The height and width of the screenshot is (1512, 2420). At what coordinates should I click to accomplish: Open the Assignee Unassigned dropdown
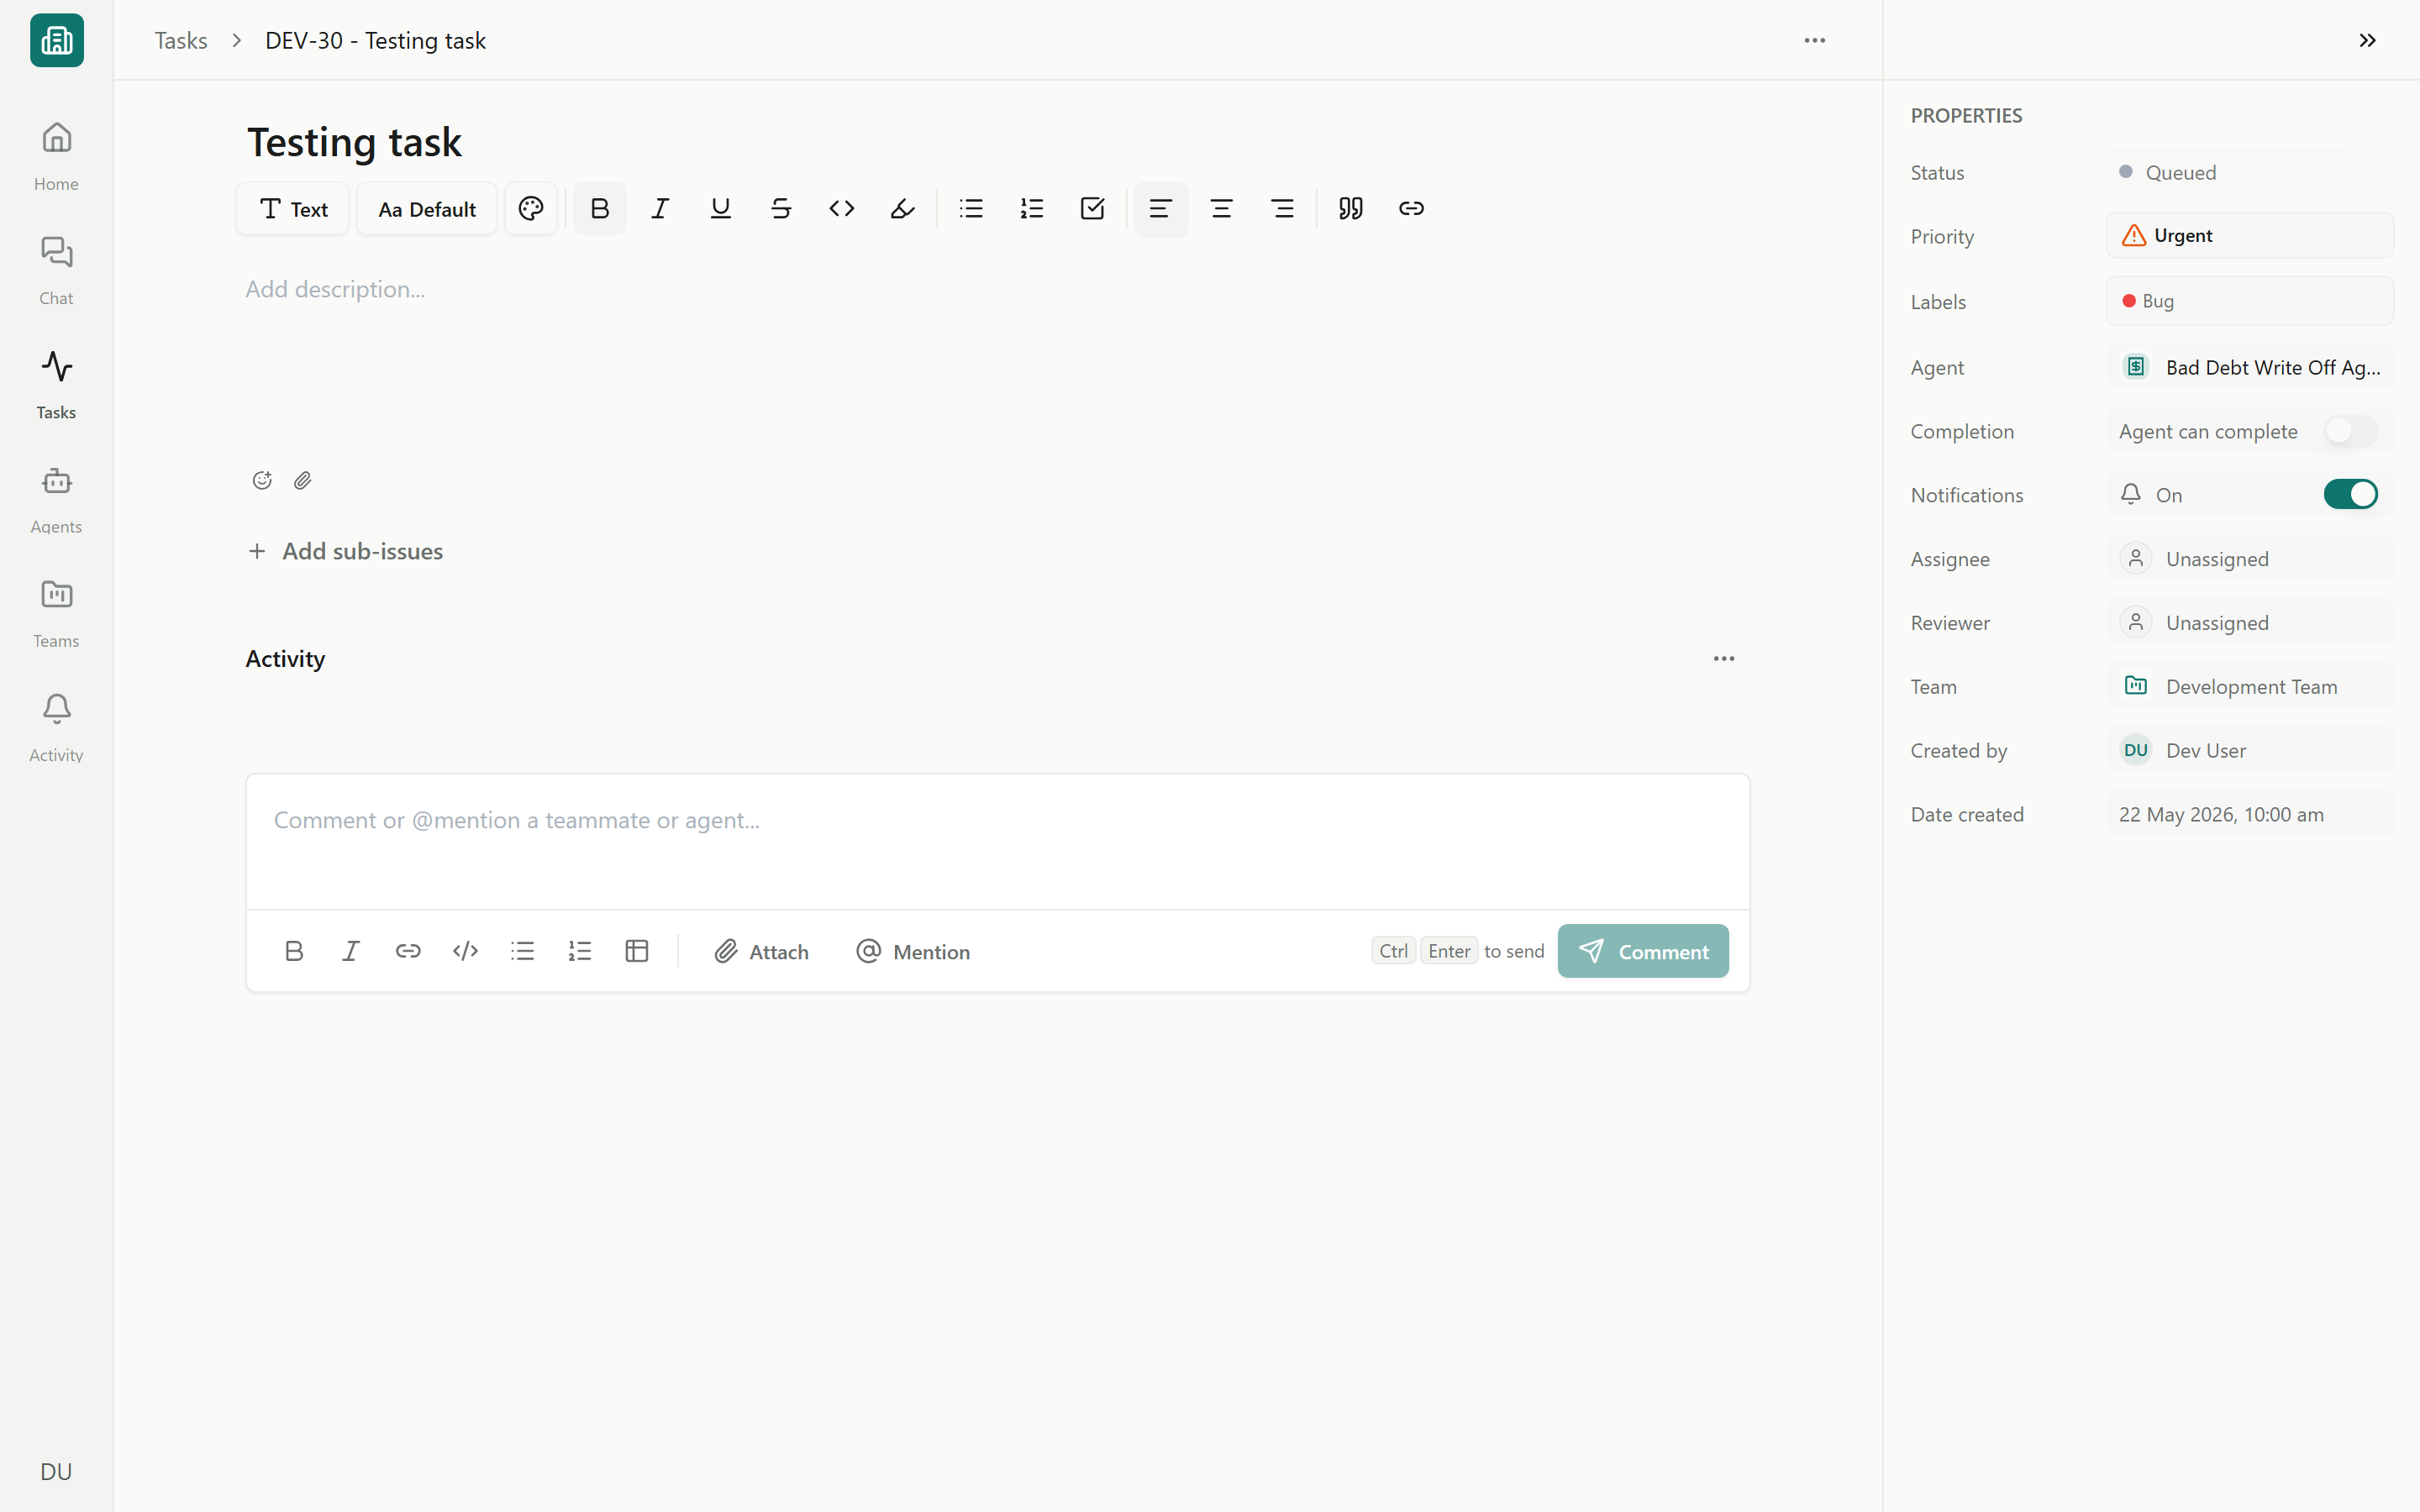pos(2249,558)
